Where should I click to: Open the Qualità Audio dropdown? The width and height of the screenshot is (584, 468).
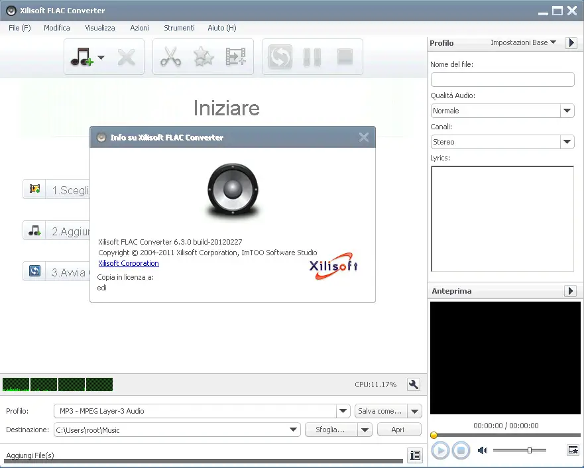tap(502, 111)
